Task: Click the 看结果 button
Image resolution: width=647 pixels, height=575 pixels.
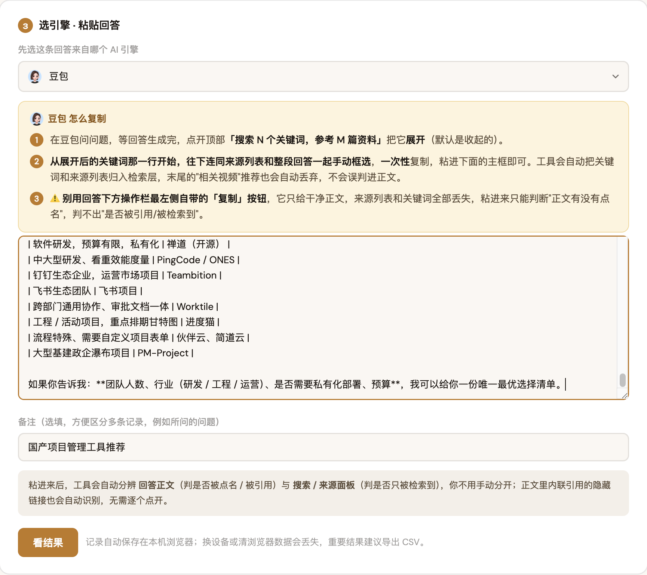Action: (48, 542)
